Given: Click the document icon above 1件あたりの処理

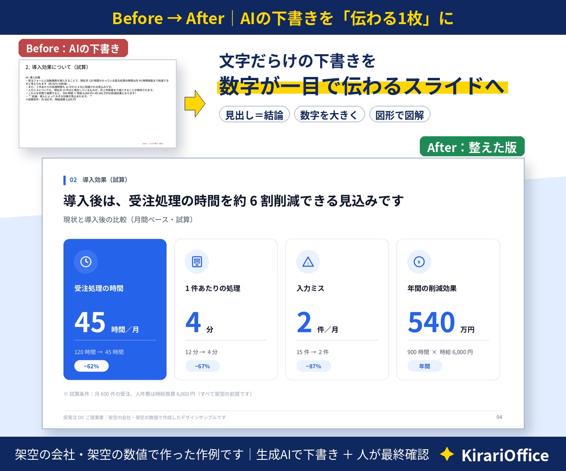Looking at the screenshot, I should [x=197, y=261].
